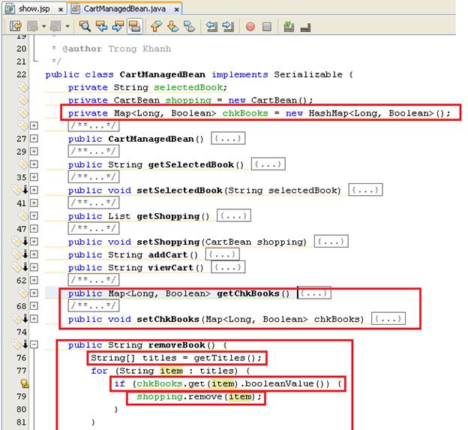
Task: Click Stop Macro Recording square icon
Action: (267, 26)
